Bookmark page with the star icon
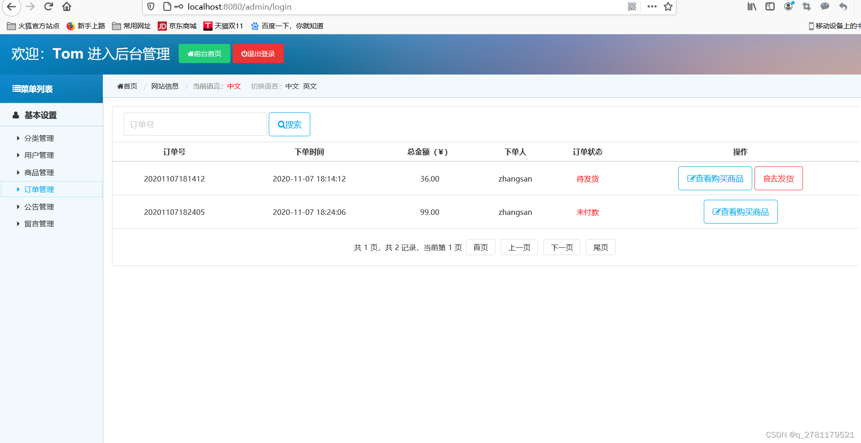Viewport: 861px width, 443px height. click(x=668, y=6)
